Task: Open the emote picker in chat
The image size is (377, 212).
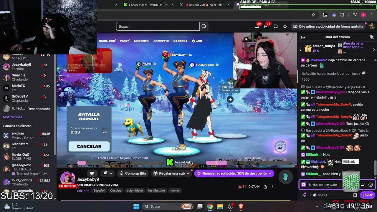Action: pos(371,185)
